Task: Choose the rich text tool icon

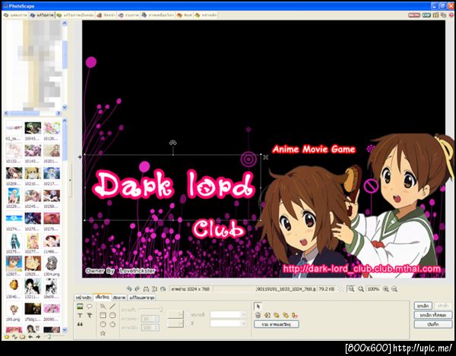Action: pos(89,315)
